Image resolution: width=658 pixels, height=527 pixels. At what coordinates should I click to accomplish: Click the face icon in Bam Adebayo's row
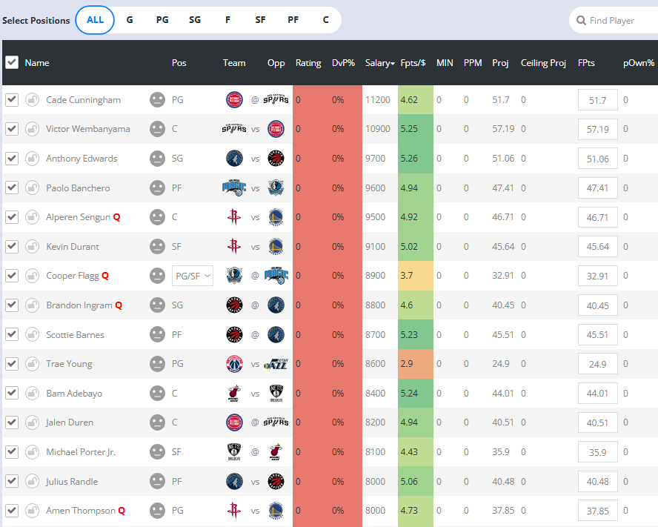pos(157,394)
